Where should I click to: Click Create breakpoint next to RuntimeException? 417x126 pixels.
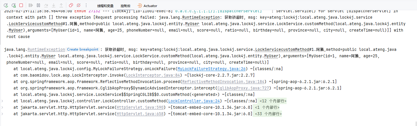[83, 49]
